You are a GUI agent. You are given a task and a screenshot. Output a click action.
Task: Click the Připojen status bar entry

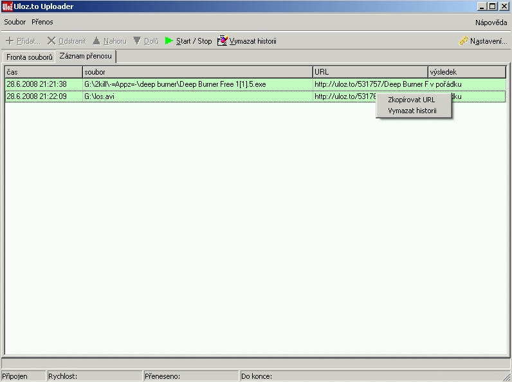coord(24,376)
